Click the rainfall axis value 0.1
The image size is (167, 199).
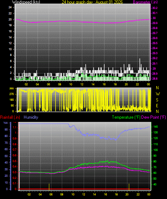tap(15, 184)
